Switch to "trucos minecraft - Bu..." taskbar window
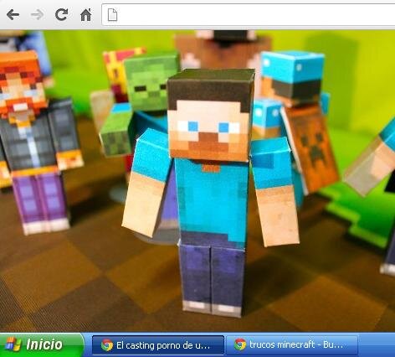Screen dimensions: 395x357 [291, 345]
